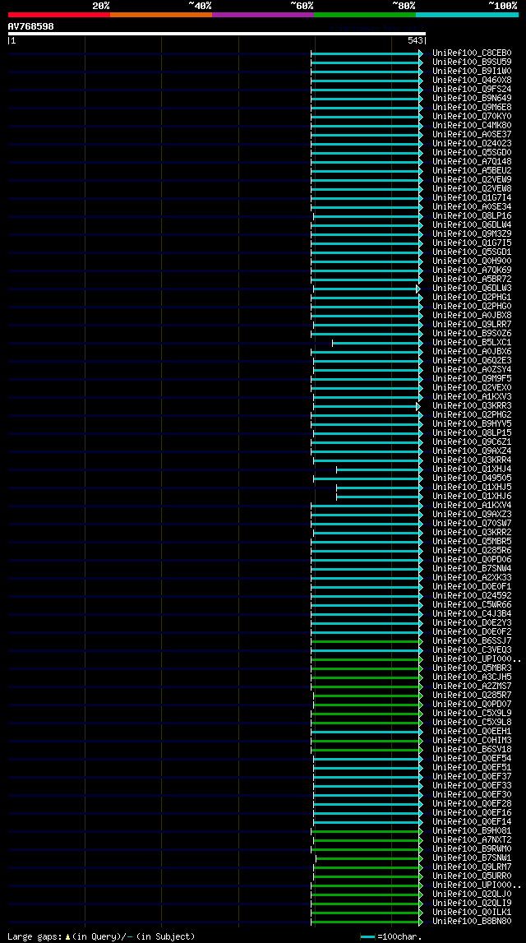Click the green ~80% identity legend segment
The height and width of the screenshot is (943, 526).
[x=365, y=15]
